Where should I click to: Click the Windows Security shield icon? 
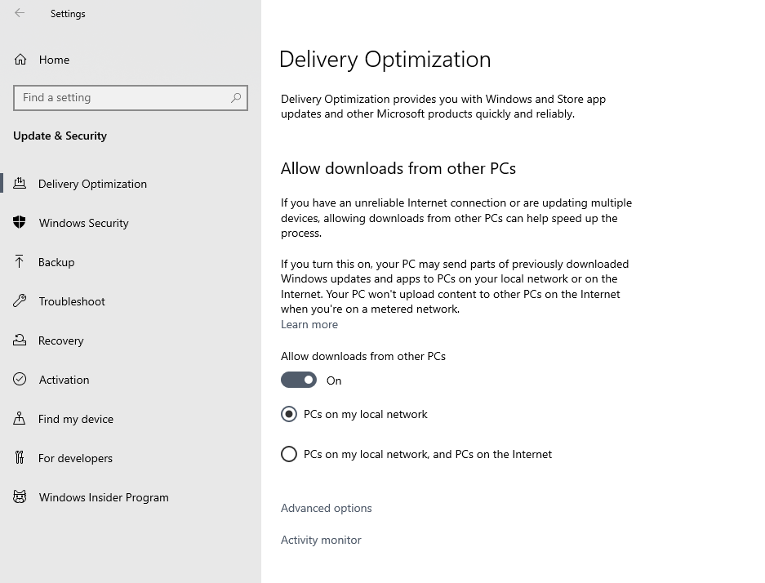click(x=20, y=223)
